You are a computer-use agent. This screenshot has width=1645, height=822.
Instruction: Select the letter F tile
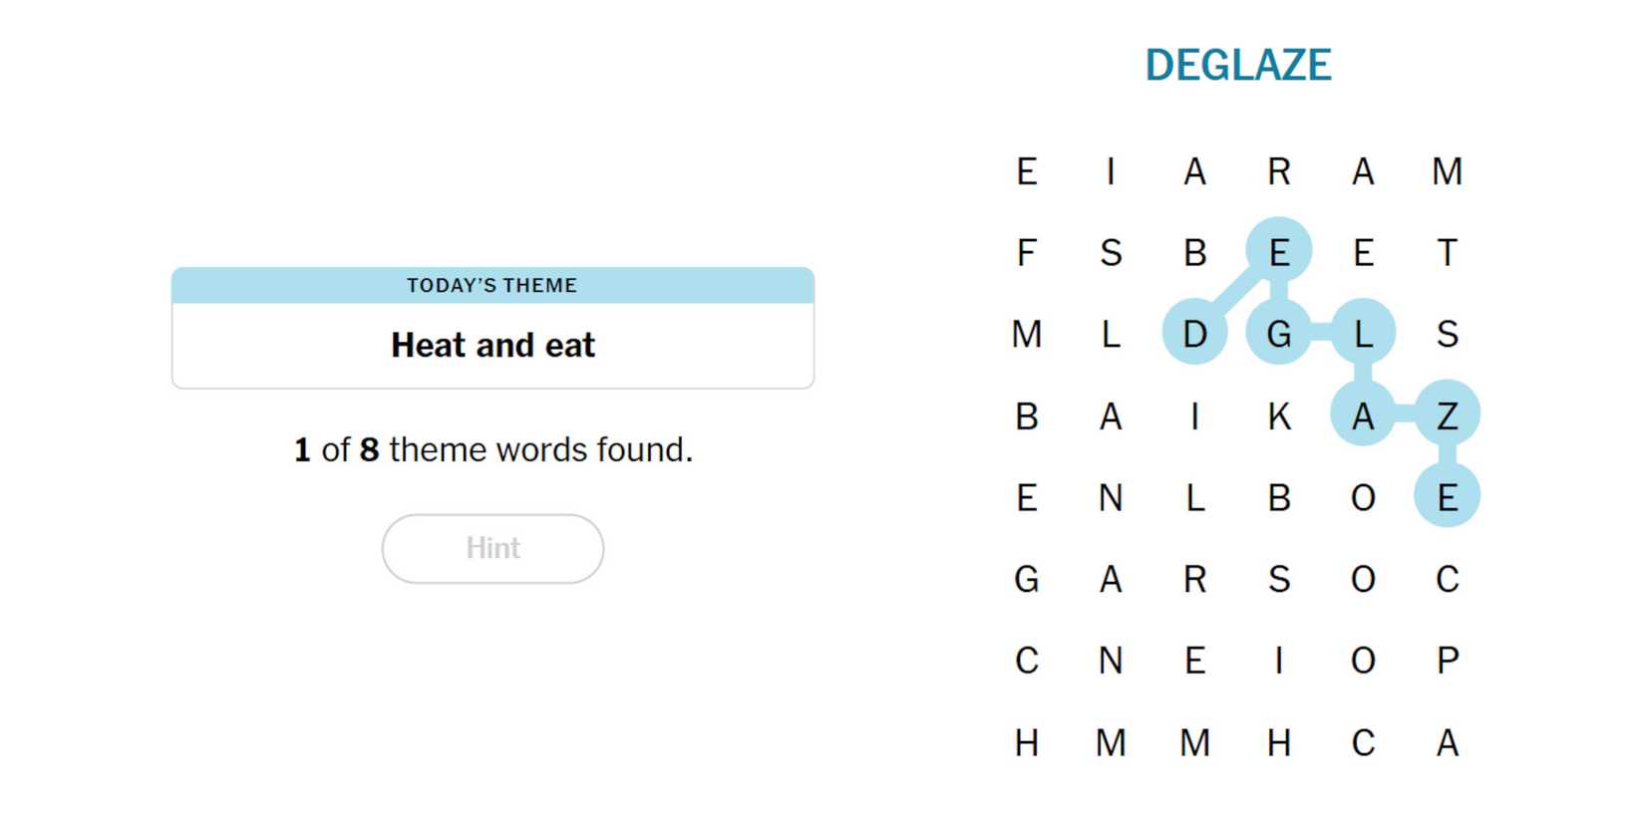coord(1026,252)
